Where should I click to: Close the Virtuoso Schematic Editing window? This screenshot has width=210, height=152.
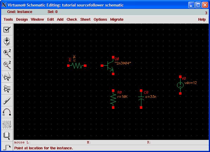tap(205, 5)
